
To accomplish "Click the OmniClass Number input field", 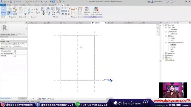I will tap(20, 44).
